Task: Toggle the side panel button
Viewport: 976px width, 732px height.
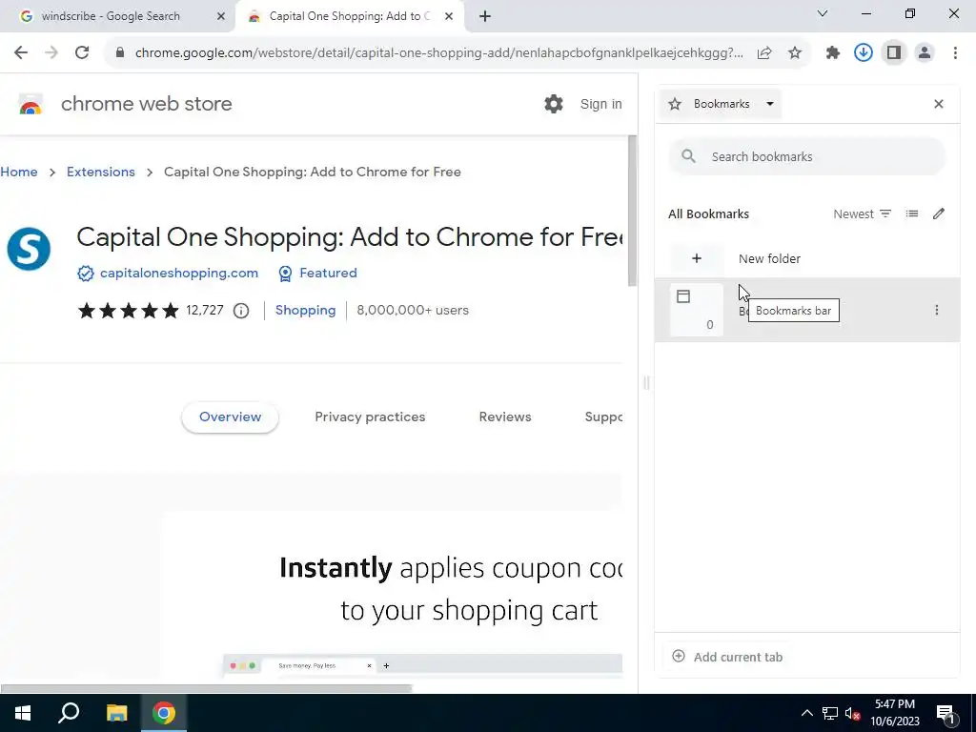Action: [x=894, y=53]
